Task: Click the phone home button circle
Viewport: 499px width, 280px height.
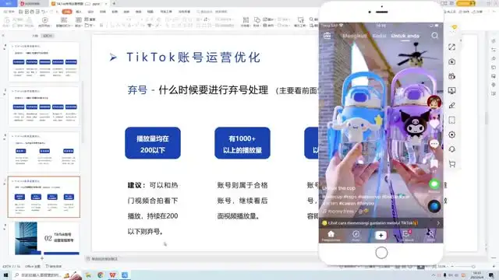Action: [x=381, y=253]
